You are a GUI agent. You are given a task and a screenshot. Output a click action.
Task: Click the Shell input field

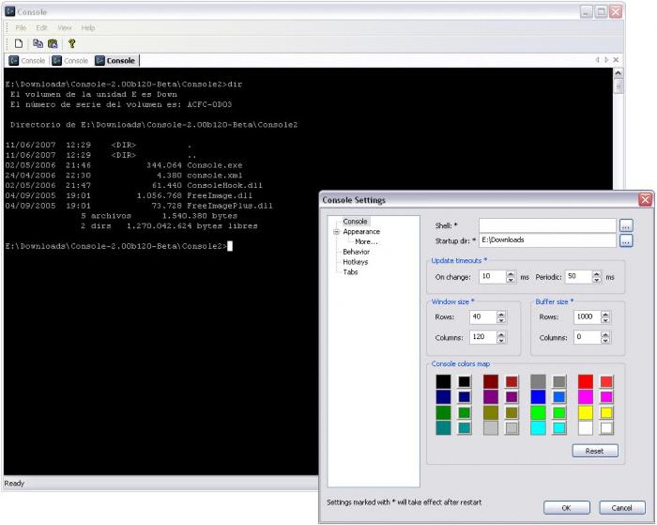pyautogui.click(x=547, y=225)
